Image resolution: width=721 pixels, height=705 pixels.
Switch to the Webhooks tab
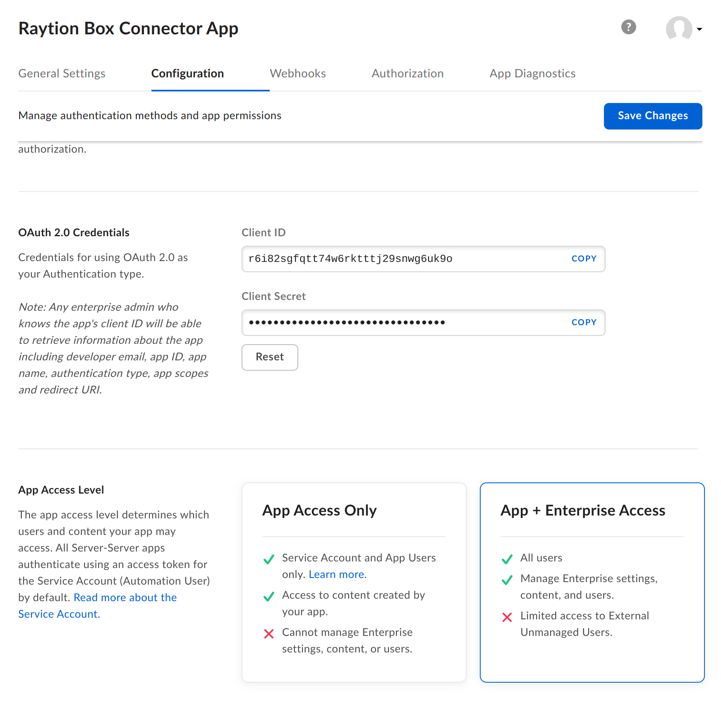(297, 74)
